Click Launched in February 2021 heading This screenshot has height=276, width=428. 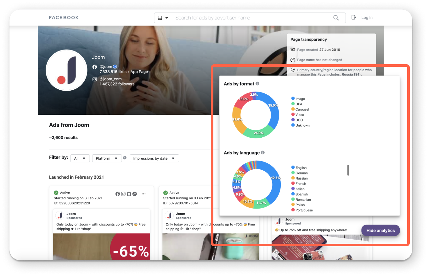click(x=76, y=177)
